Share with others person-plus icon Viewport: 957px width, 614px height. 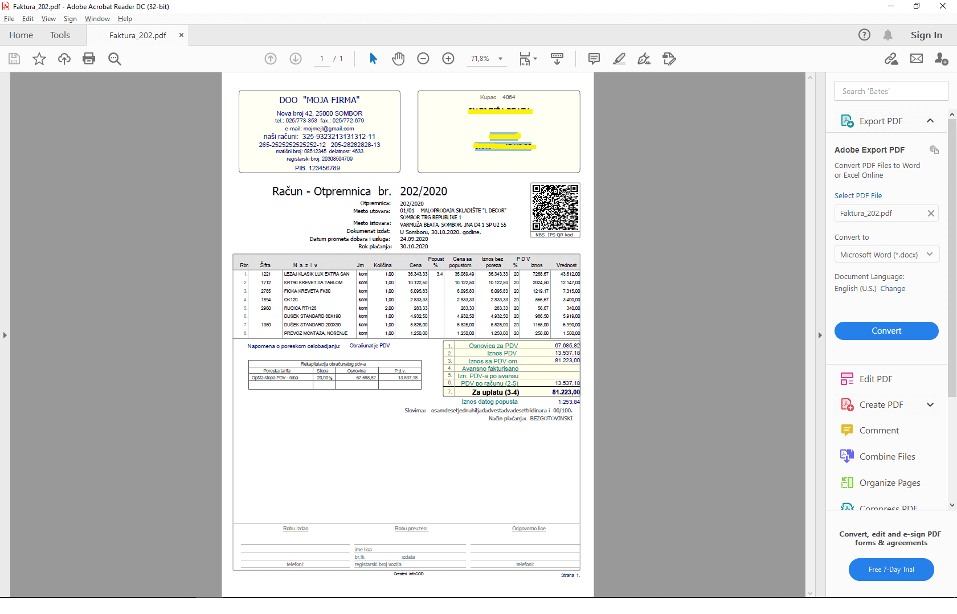pyautogui.click(x=942, y=59)
